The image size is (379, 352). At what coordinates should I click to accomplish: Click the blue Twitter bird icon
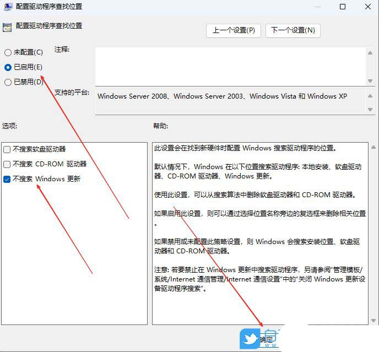[250, 339]
